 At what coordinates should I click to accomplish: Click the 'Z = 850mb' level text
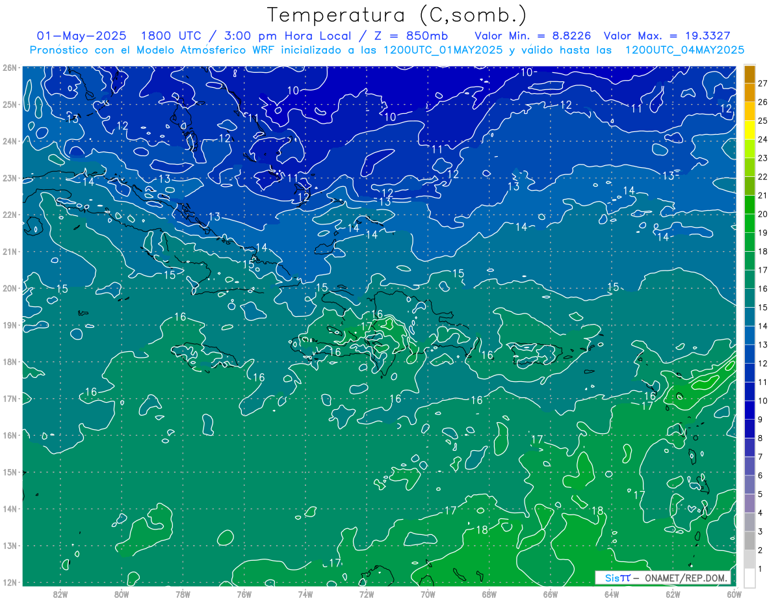coord(409,36)
